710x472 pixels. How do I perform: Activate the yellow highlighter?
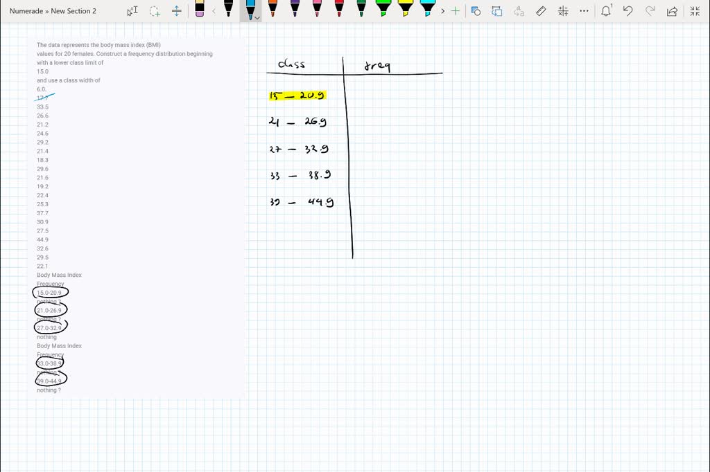(x=405, y=10)
